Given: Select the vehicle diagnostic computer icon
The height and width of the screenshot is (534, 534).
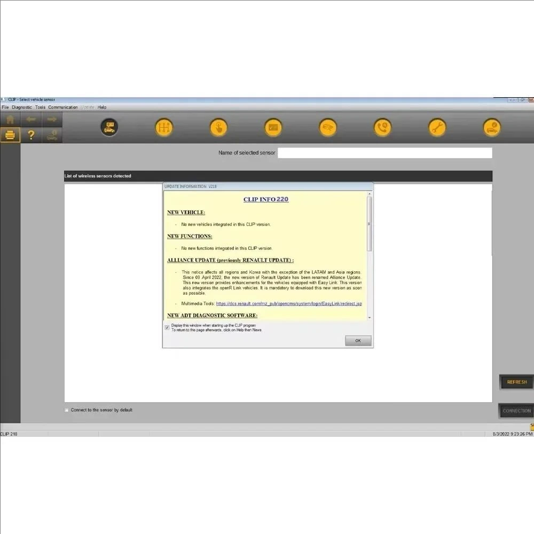Looking at the screenshot, I should point(109,128).
